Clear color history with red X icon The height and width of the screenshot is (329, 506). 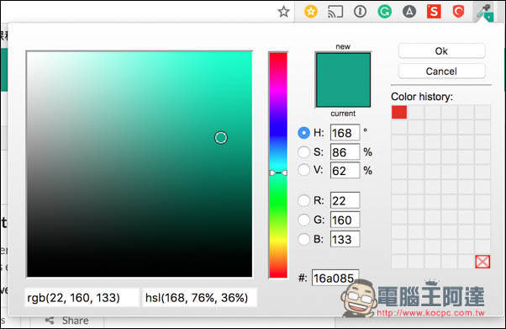point(482,262)
